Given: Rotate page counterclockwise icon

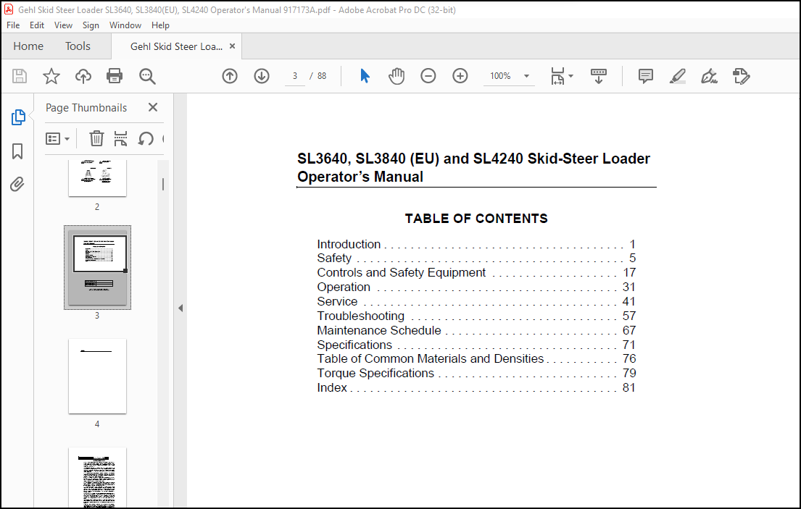Looking at the screenshot, I should tap(146, 138).
